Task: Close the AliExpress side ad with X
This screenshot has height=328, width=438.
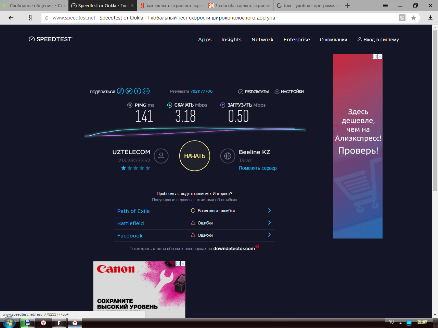Action: pyautogui.click(x=380, y=56)
